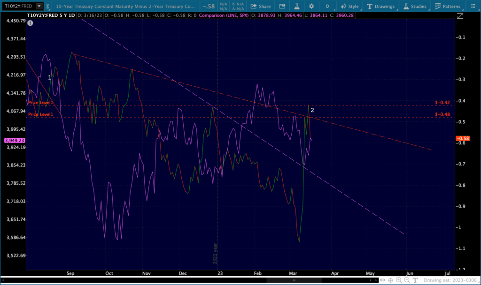The image size is (481, 285).
Task: Click the 4,450.79 left axis value
Action: (16, 21)
